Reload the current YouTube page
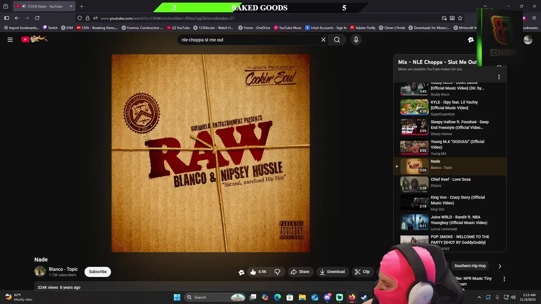Screen dimensions: 541x304 click(37, 18)
